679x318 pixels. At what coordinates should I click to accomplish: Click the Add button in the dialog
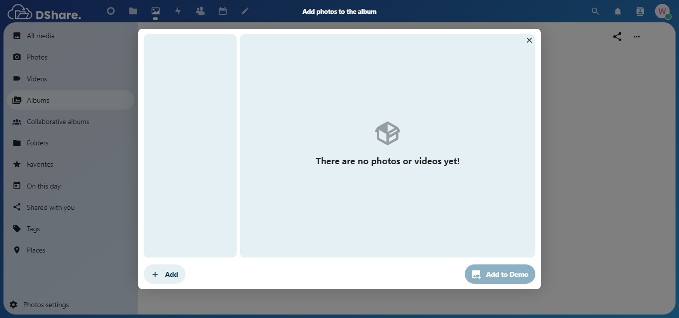tap(164, 274)
